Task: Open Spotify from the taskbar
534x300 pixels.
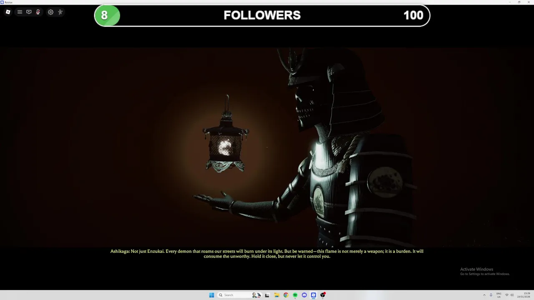Action: tap(295, 295)
